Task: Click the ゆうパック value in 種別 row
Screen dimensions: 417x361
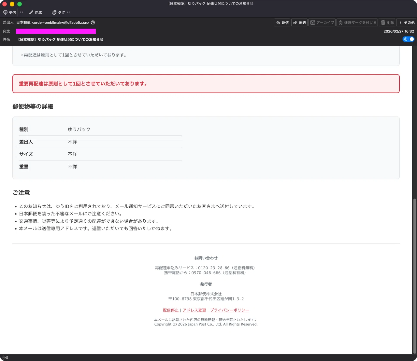Action: pos(79,129)
